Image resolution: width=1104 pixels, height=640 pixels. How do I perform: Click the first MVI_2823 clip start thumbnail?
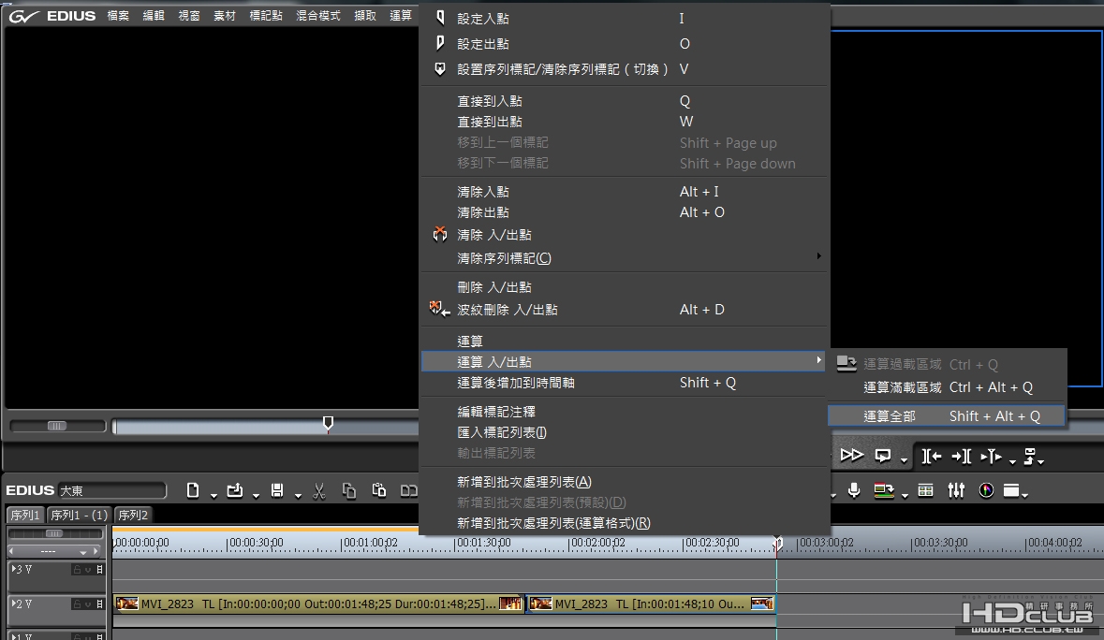tap(126, 604)
